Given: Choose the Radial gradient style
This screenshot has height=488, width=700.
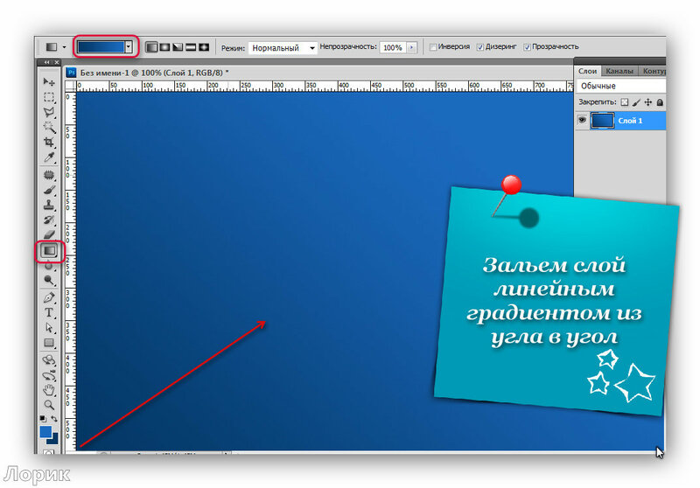Looking at the screenshot, I should click(x=164, y=47).
